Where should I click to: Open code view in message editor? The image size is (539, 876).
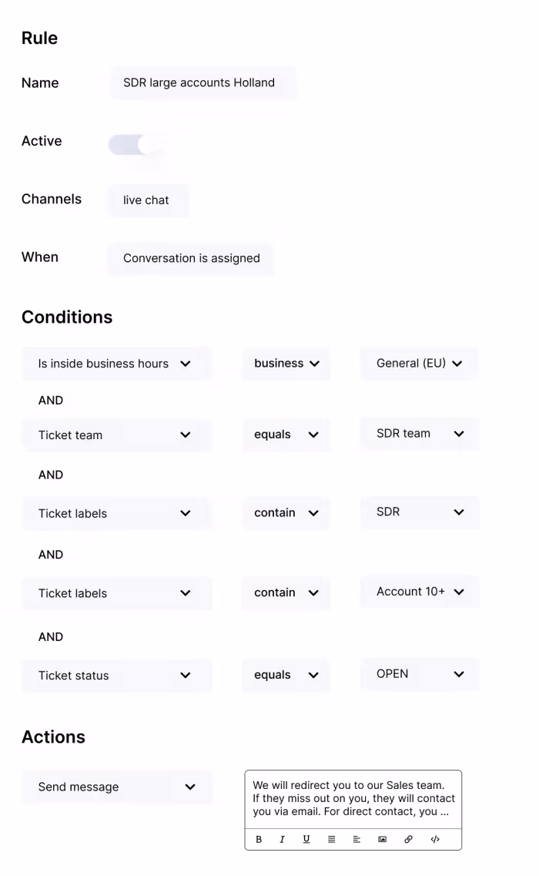coord(434,840)
